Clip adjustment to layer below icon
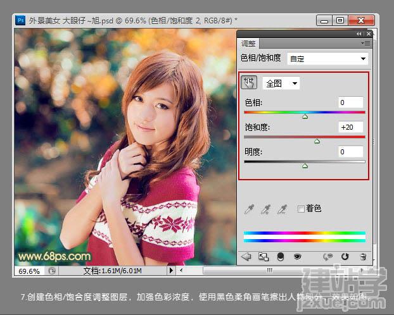394x315 pixels. [x=281, y=257]
